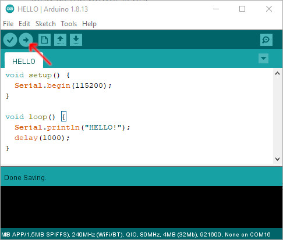Maximize the Arduino window
The height and width of the screenshot is (240, 283).
click(242, 9)
